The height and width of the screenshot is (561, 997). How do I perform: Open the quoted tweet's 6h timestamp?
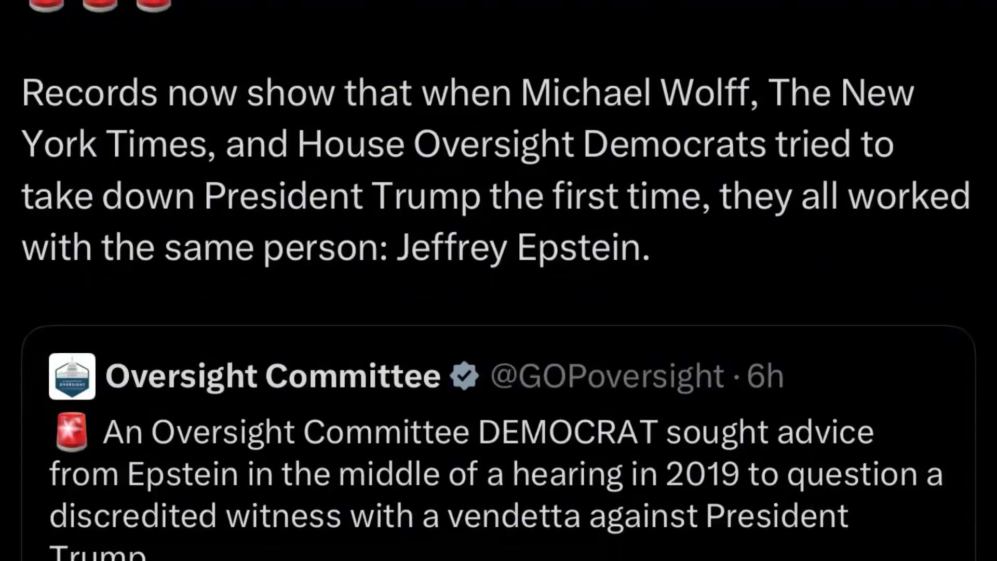pyautogui.click(x=765, y=376)
